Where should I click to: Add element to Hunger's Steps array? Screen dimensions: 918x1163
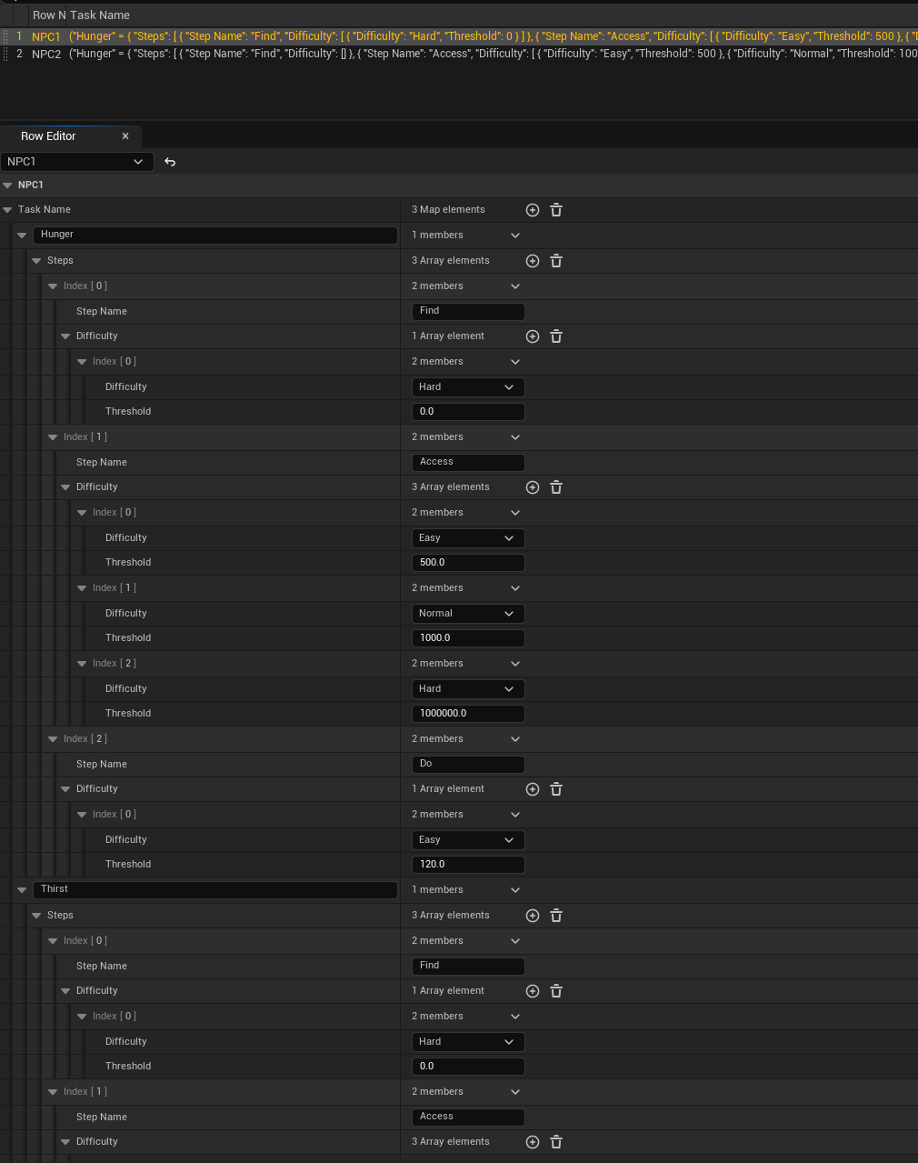pos(533,261)
